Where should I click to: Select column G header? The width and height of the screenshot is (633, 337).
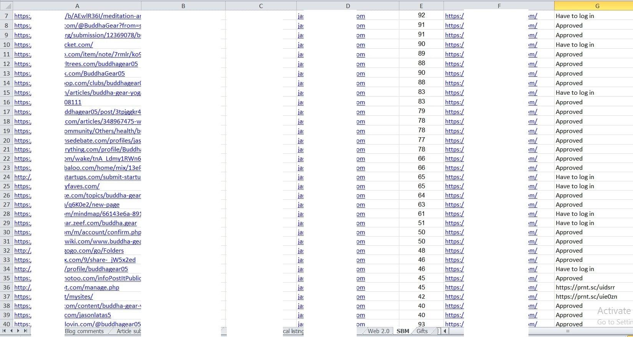[597, 6]
